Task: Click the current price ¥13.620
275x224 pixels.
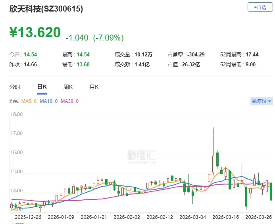Action: 35,33
